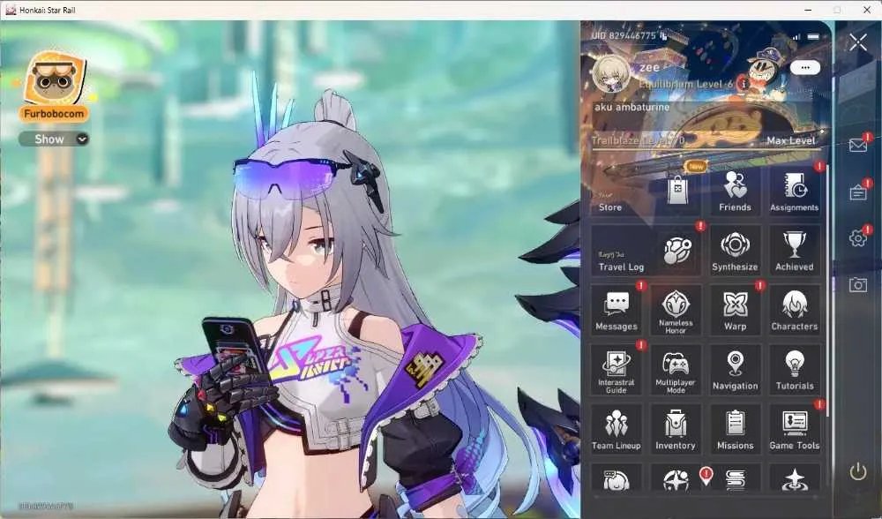Open Navigation map
This screenshot has width=882, height=519.
click(x=735, y=370)
